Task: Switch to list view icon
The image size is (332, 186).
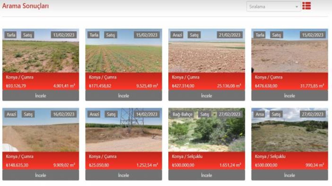Action: [x=306, y=6]
